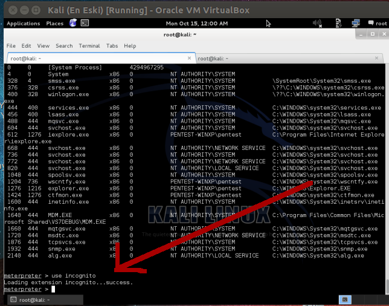This screenshot has height=306, width=389.
Task: Click the \SystemRoot\System32\smss.exe path
Action: [x=321, y=81]
